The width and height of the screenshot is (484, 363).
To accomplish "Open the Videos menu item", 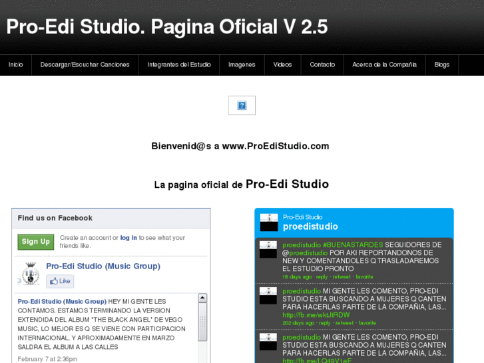I will click(x=282, y=65).
